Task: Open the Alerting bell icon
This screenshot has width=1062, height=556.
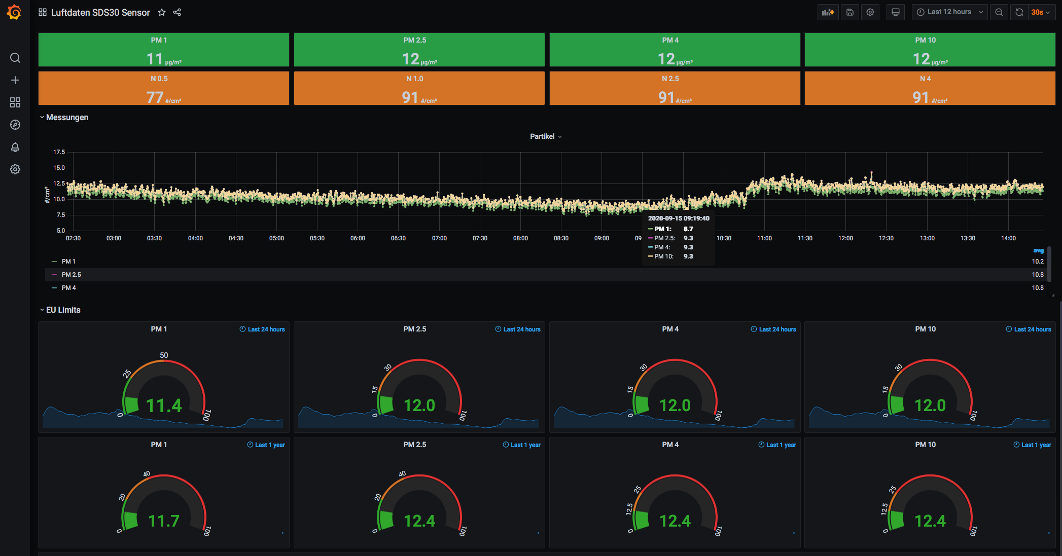Action: 15,147
